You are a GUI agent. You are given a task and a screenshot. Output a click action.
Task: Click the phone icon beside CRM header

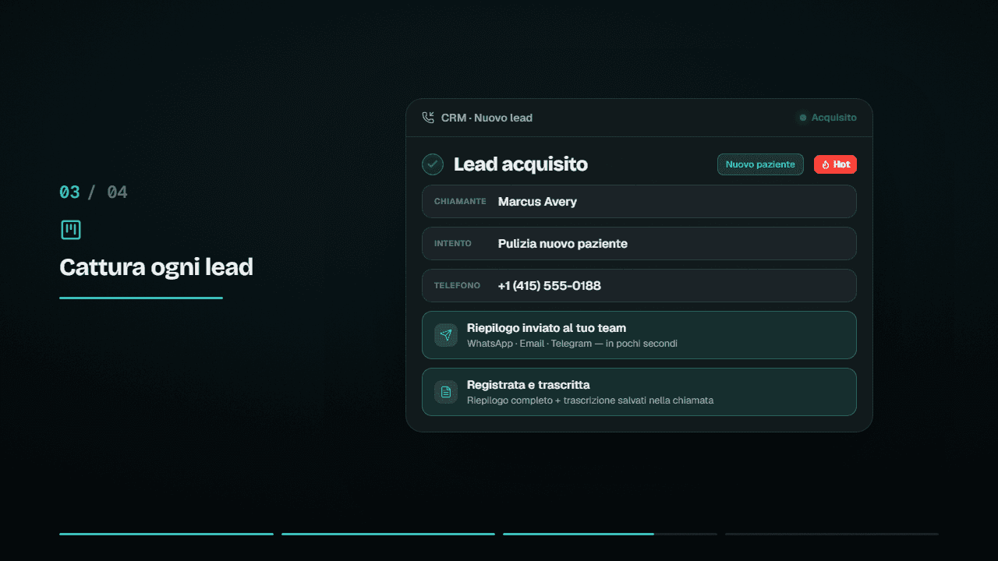(x=428, y=118)
